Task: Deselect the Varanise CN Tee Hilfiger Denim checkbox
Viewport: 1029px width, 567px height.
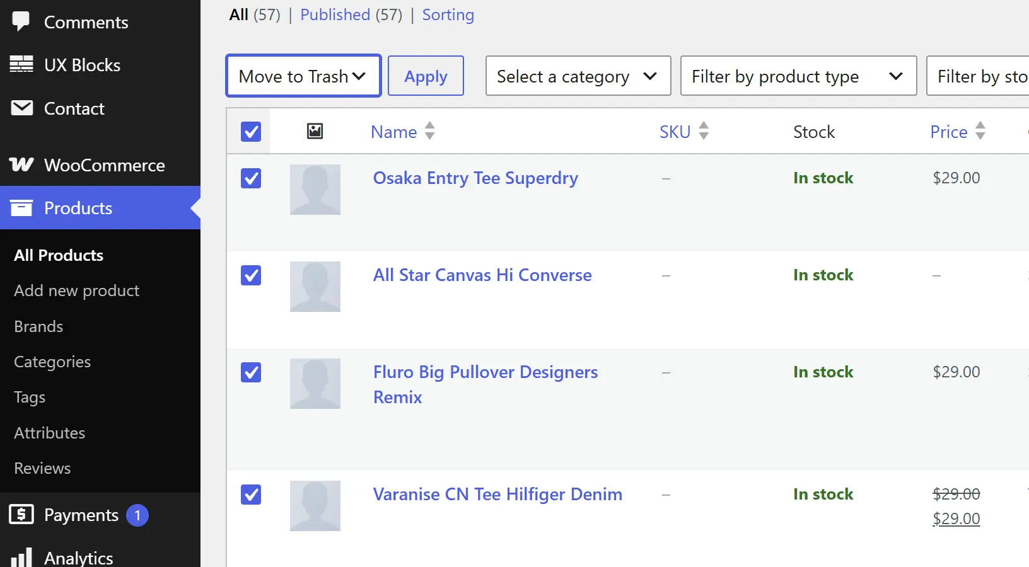Action: (x=251, y=495)
